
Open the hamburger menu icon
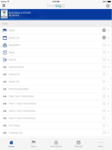click(x=4, y=6)
